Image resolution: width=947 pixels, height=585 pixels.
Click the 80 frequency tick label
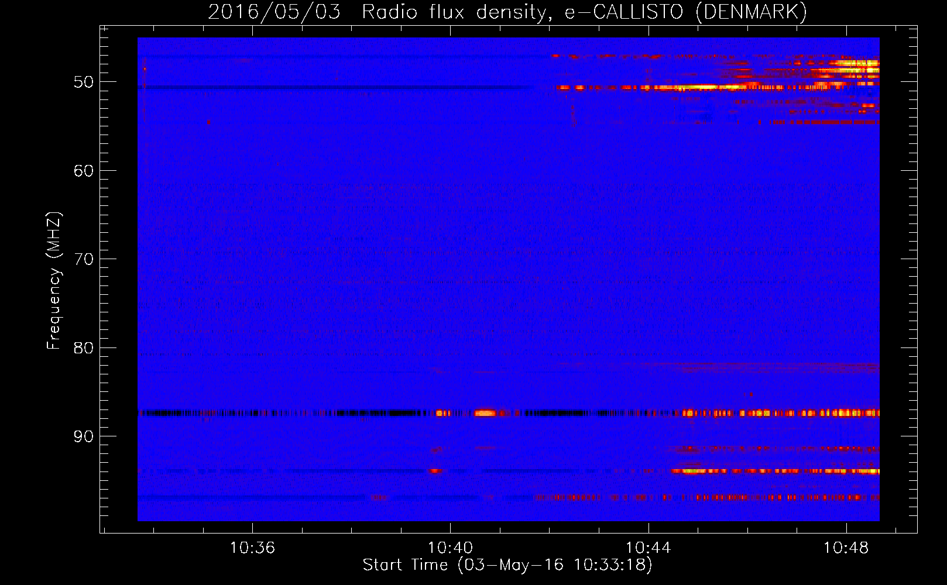tap(84, 348)
